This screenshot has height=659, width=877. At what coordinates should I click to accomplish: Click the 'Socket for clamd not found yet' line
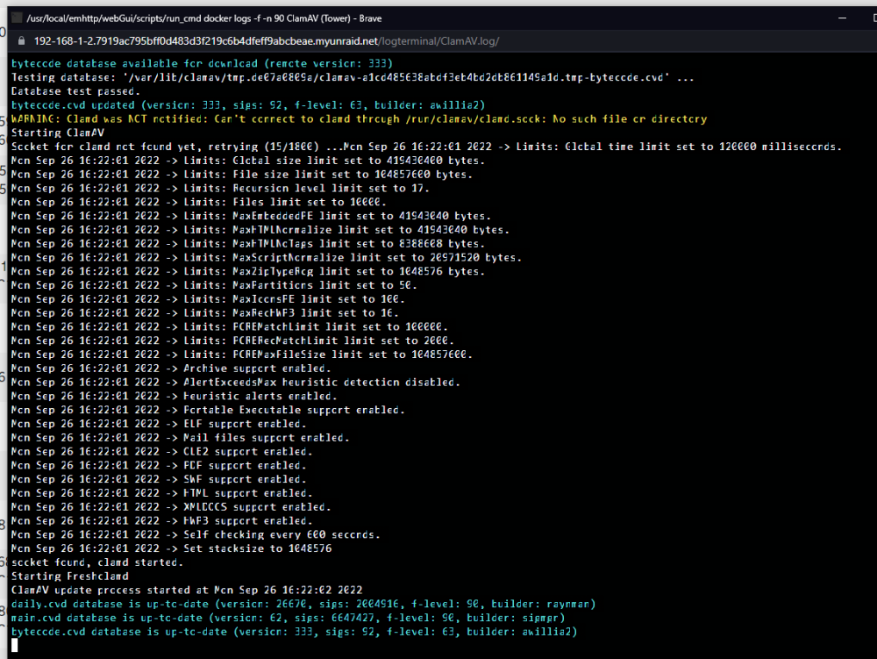coord(426,147)
